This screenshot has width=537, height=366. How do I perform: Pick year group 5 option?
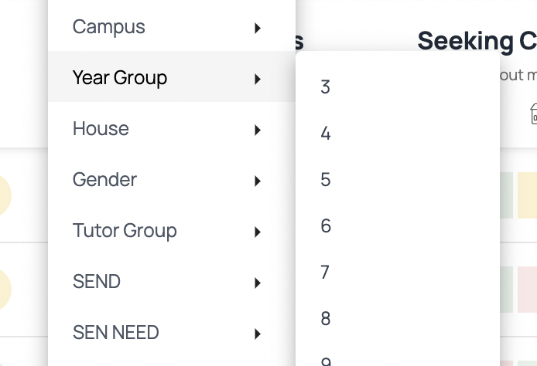coord(398,179)
